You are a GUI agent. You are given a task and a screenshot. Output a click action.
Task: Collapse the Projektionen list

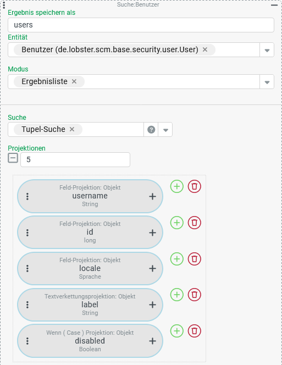(13, 158)
